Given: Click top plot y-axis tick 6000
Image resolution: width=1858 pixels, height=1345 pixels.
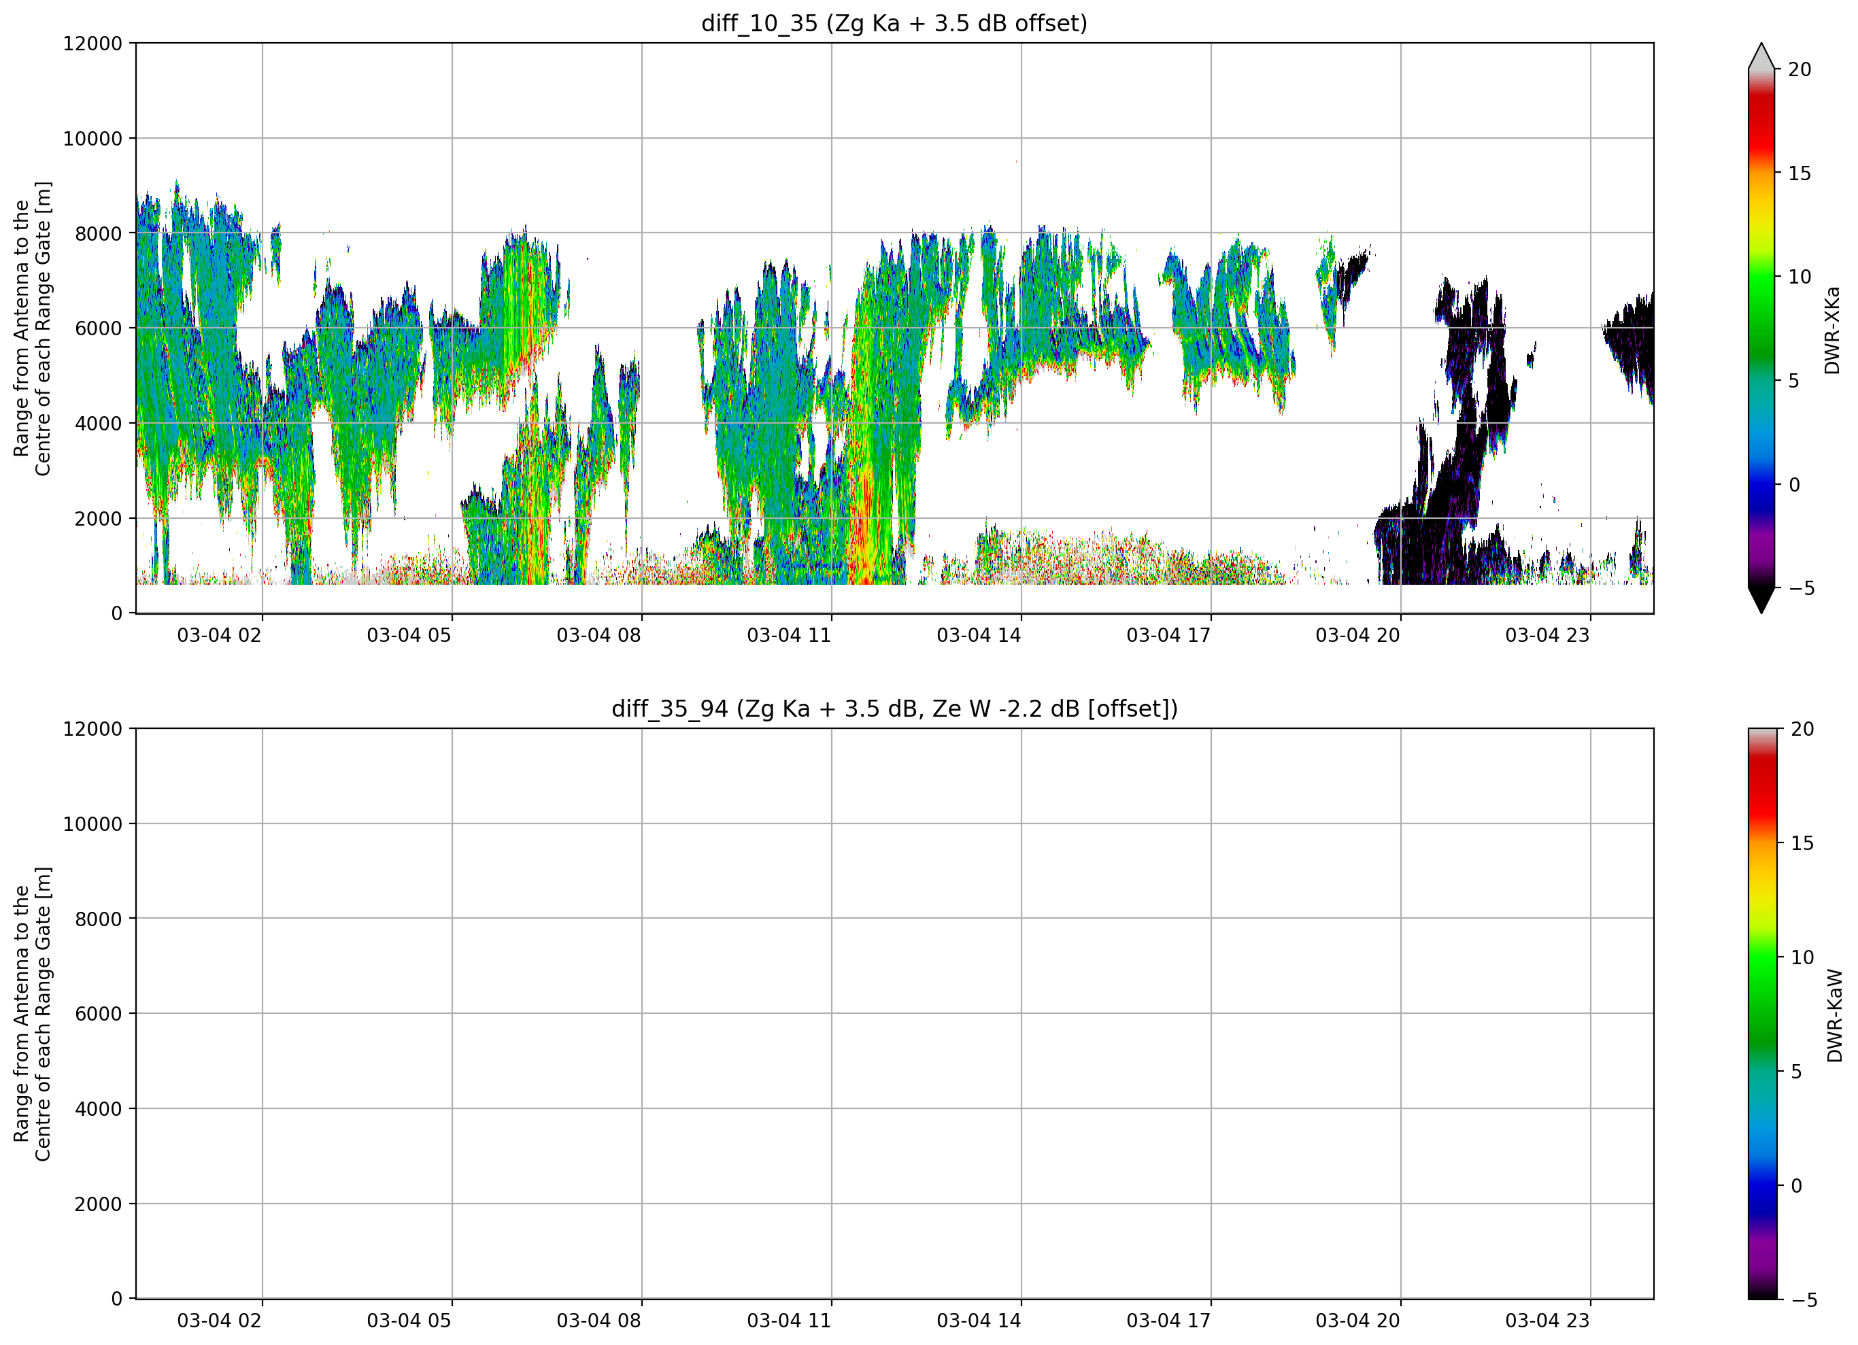Looking at the screenshot, I should (x=99, y=328).
